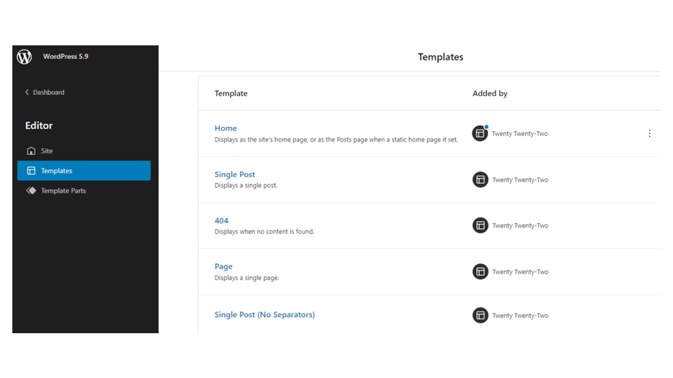Click the Site house icon in sidebar
Viewport: 673px width, 378px height.
tap(31, 151)
